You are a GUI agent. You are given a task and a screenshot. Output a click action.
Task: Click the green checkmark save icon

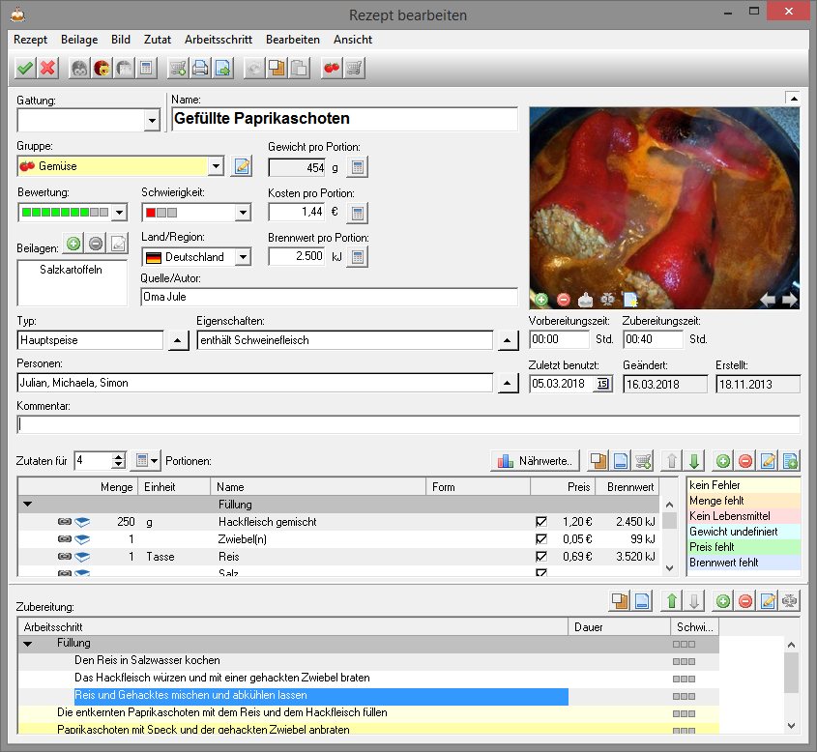[25, 68]
